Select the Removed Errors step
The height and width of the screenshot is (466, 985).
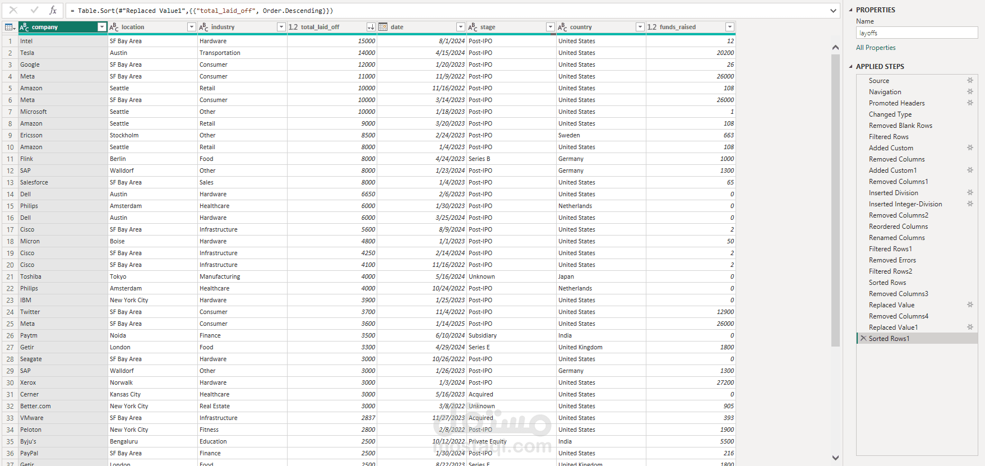(x=892, y=260)
